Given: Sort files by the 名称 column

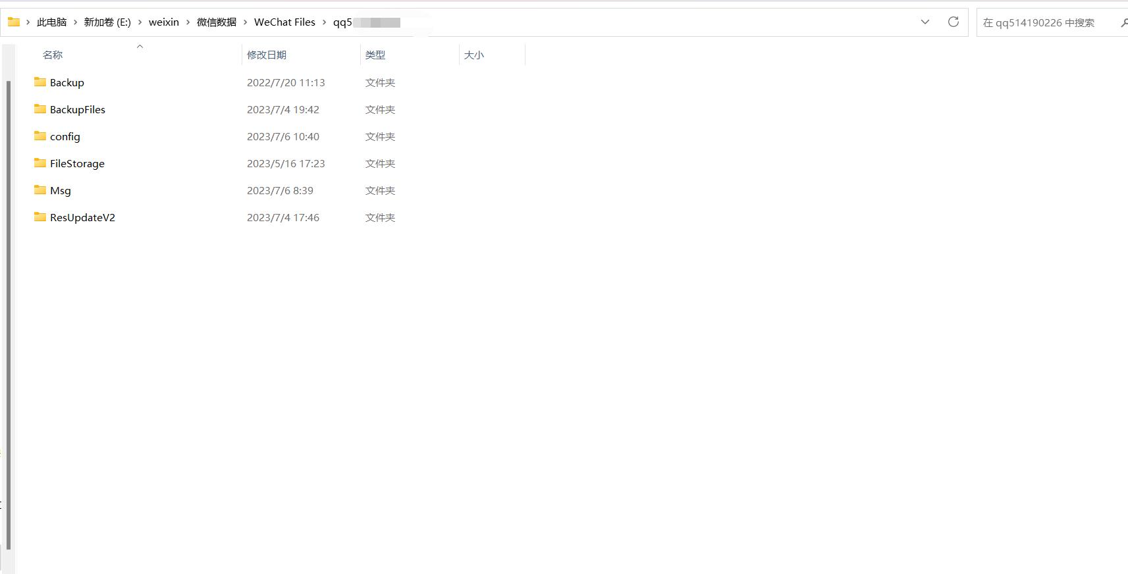Looking at the screenshot, I should pos(53,55).
